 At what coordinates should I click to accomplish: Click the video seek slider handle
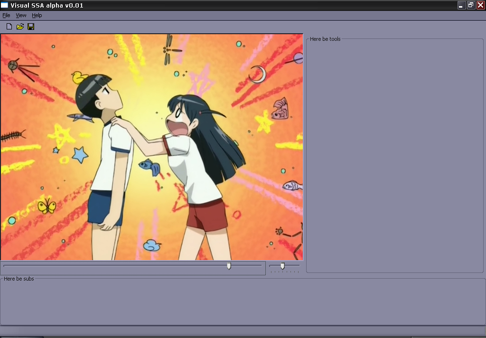click(229, 266)
